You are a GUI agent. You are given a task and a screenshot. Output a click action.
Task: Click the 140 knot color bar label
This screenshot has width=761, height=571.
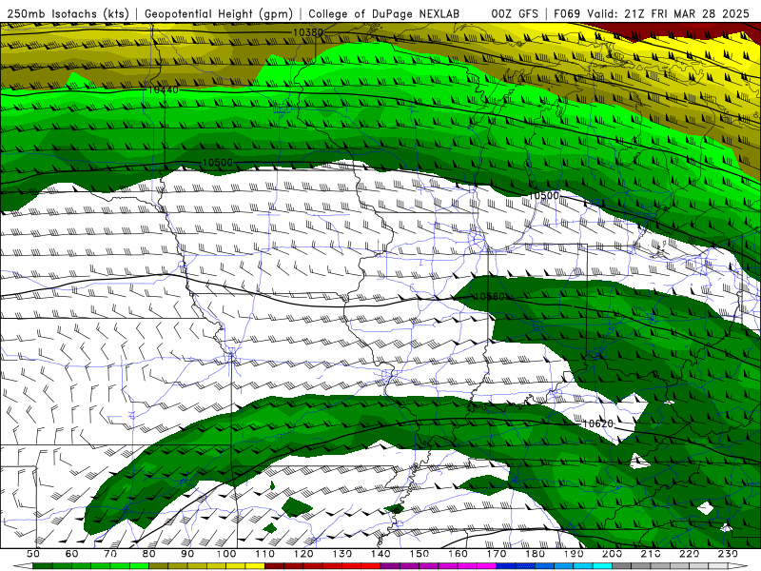click(x=380, y=554)
